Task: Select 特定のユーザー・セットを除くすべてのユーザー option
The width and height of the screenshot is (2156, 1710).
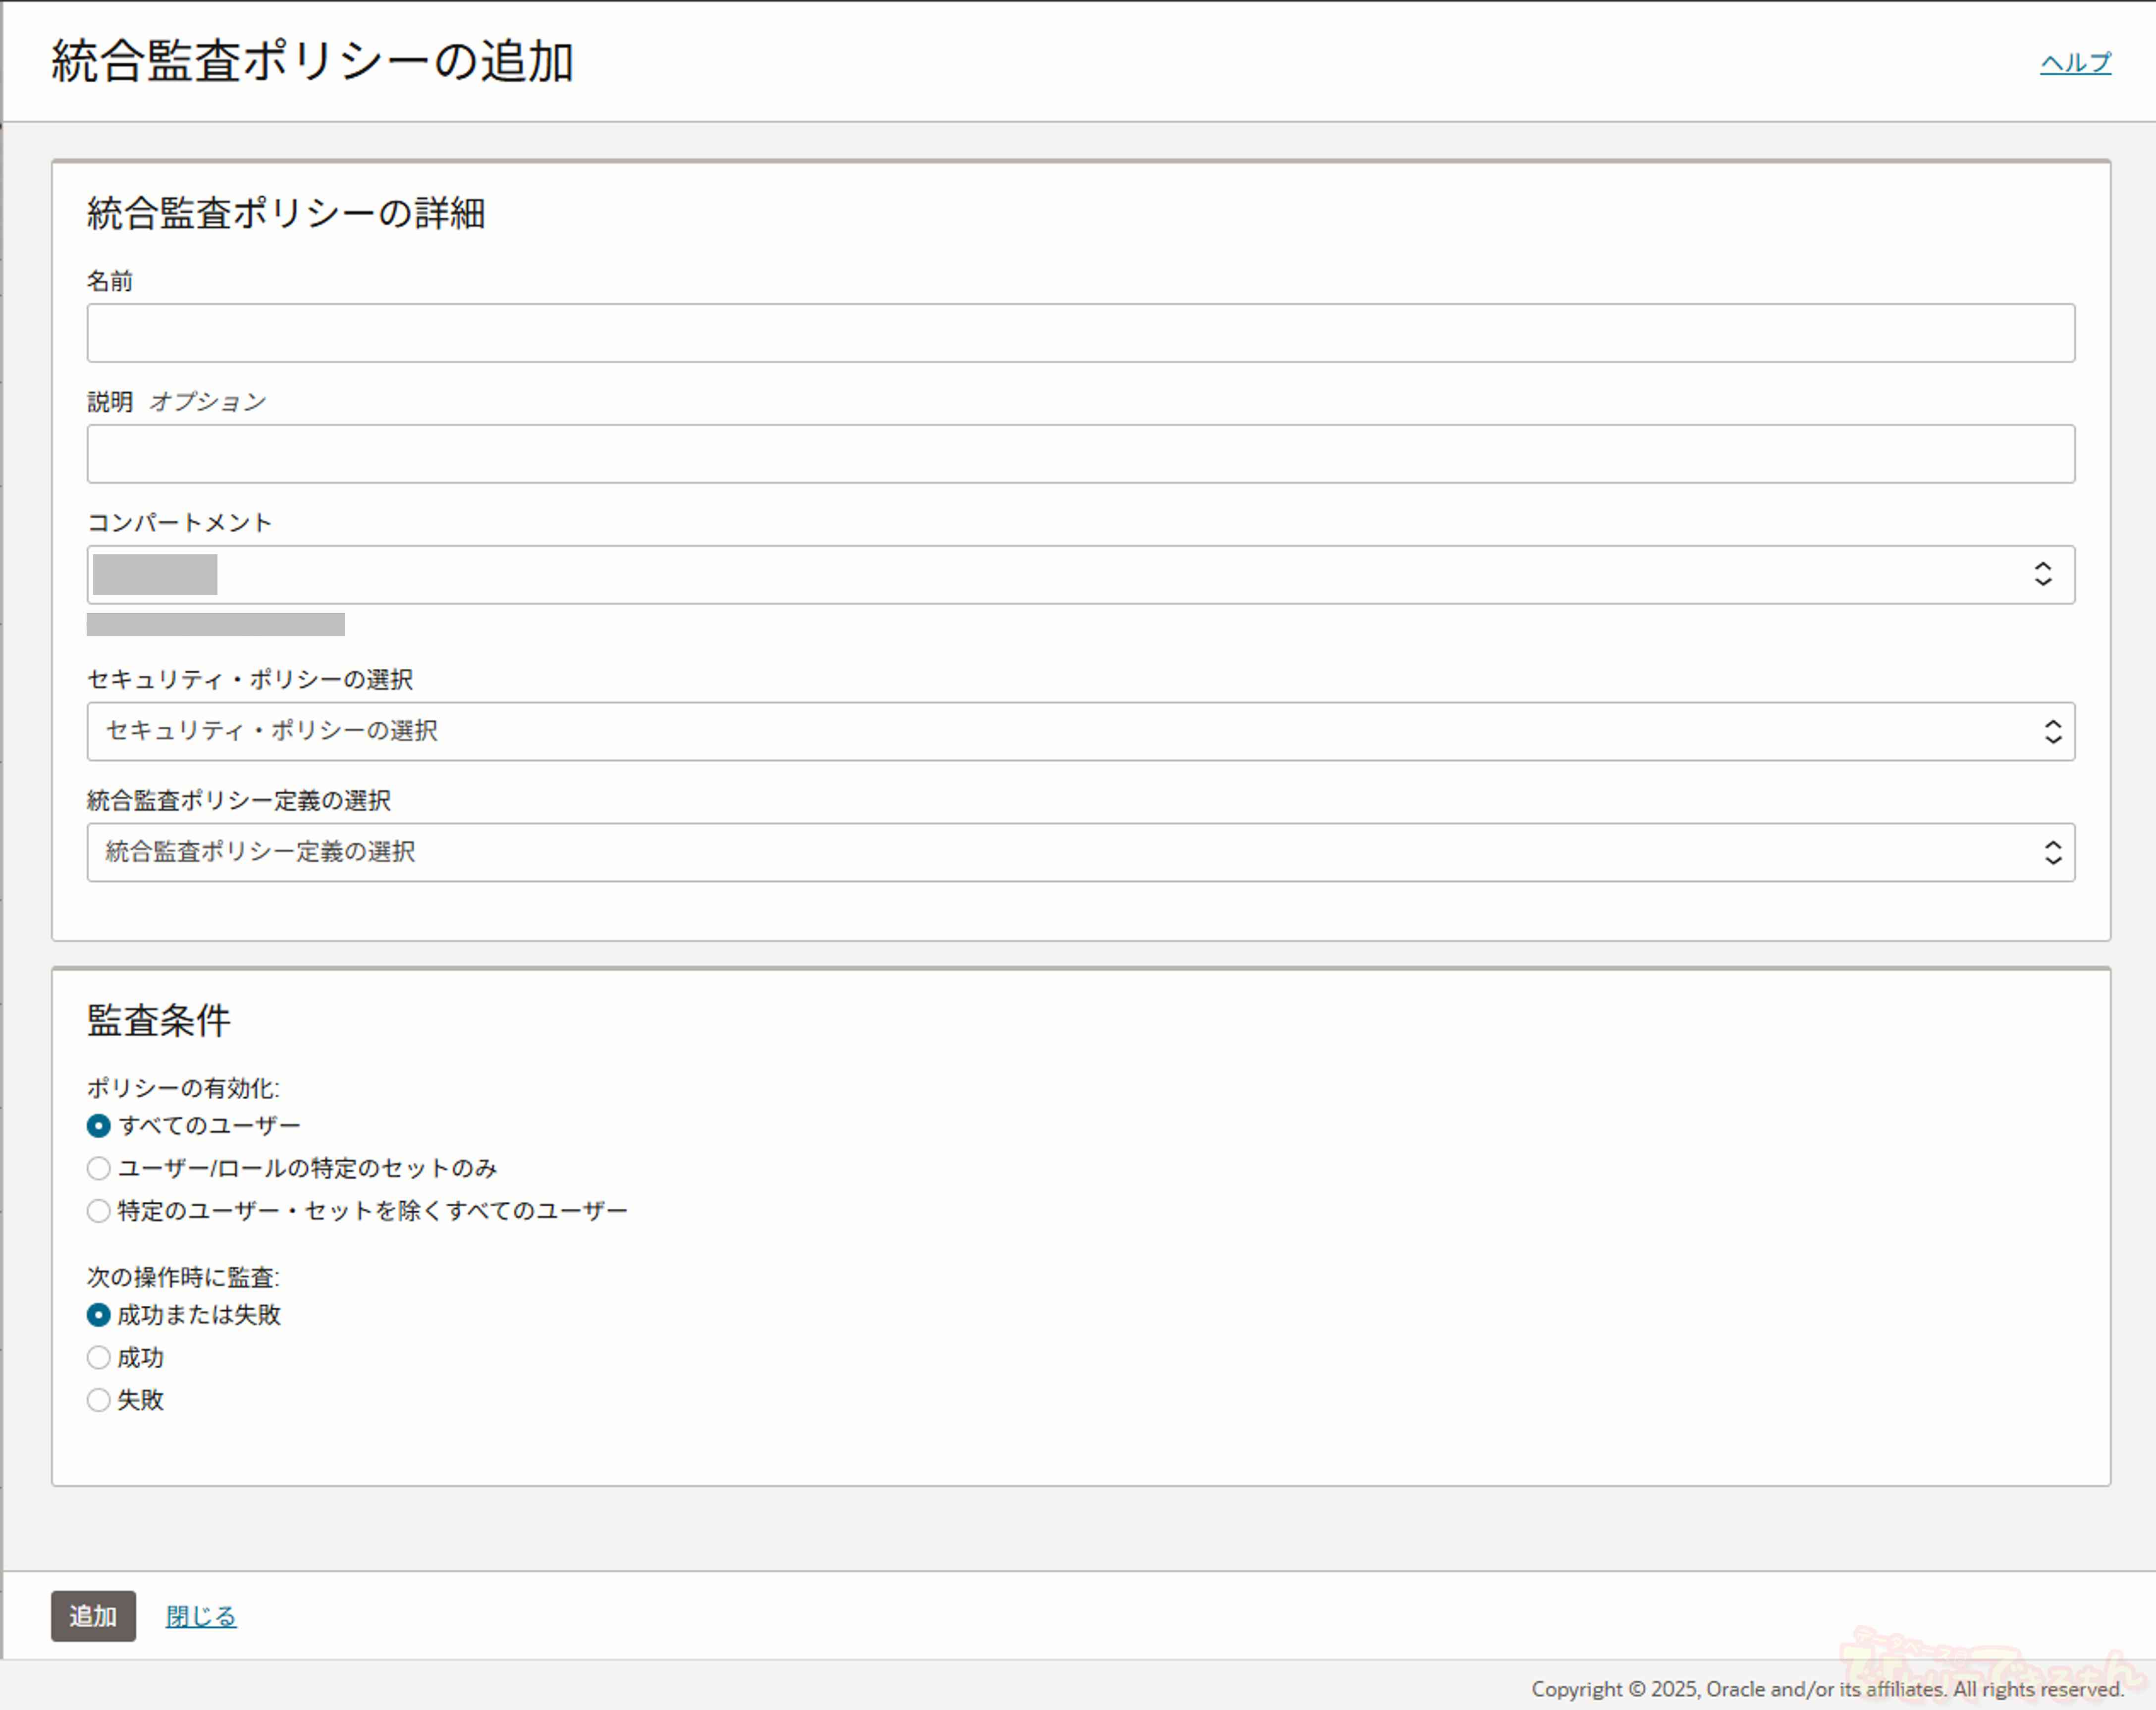Action: click(x=98, y=1211)
